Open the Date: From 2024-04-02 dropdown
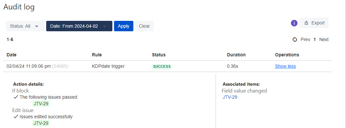346x128 pixels. 79,26
